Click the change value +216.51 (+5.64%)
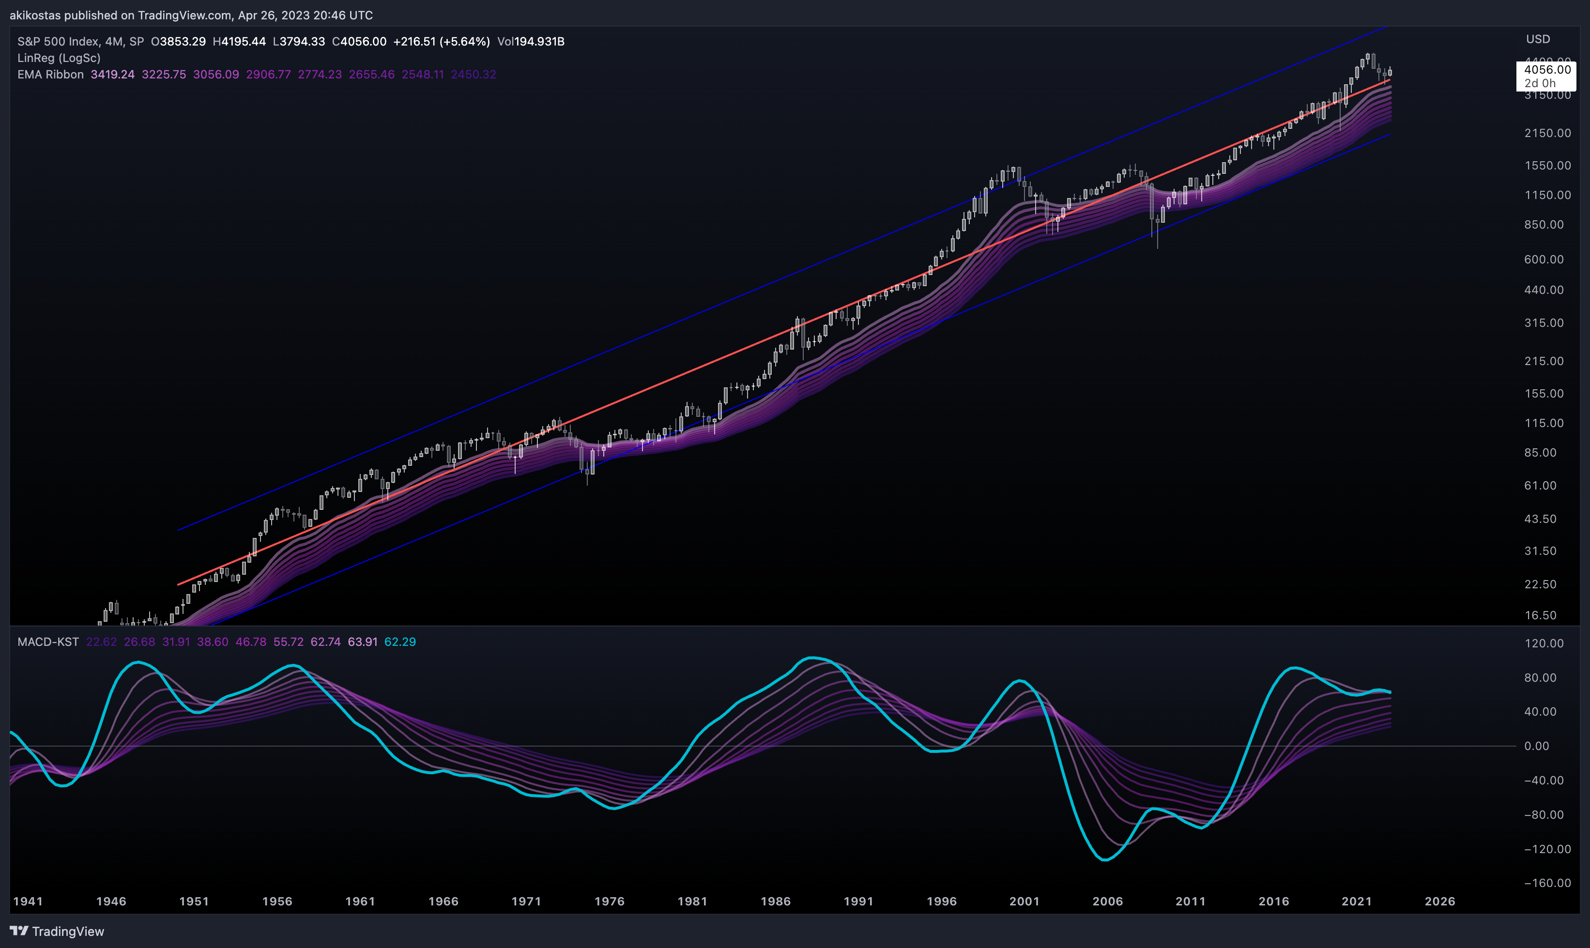The image size is (1590, 948). (442, 42)
